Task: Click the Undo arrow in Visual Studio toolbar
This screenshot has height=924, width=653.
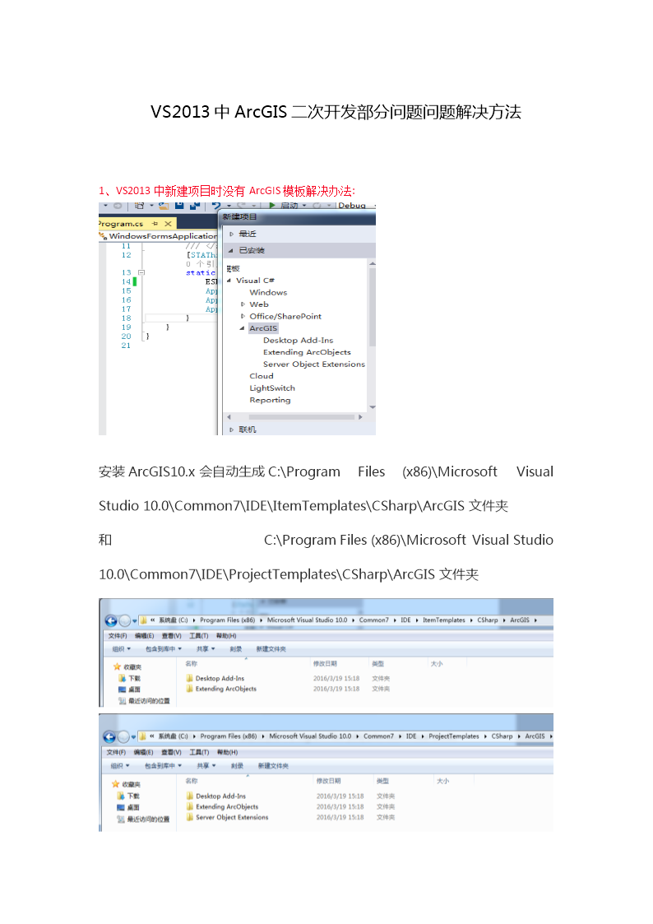Action: (216, 205)
